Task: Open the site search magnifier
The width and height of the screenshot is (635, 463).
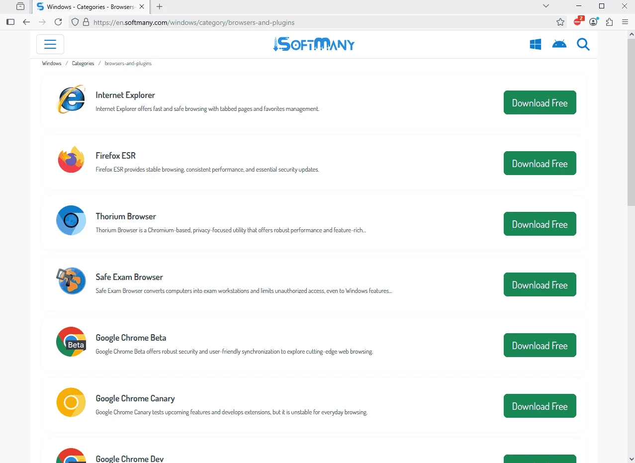Action: click(x=583, y=44)
